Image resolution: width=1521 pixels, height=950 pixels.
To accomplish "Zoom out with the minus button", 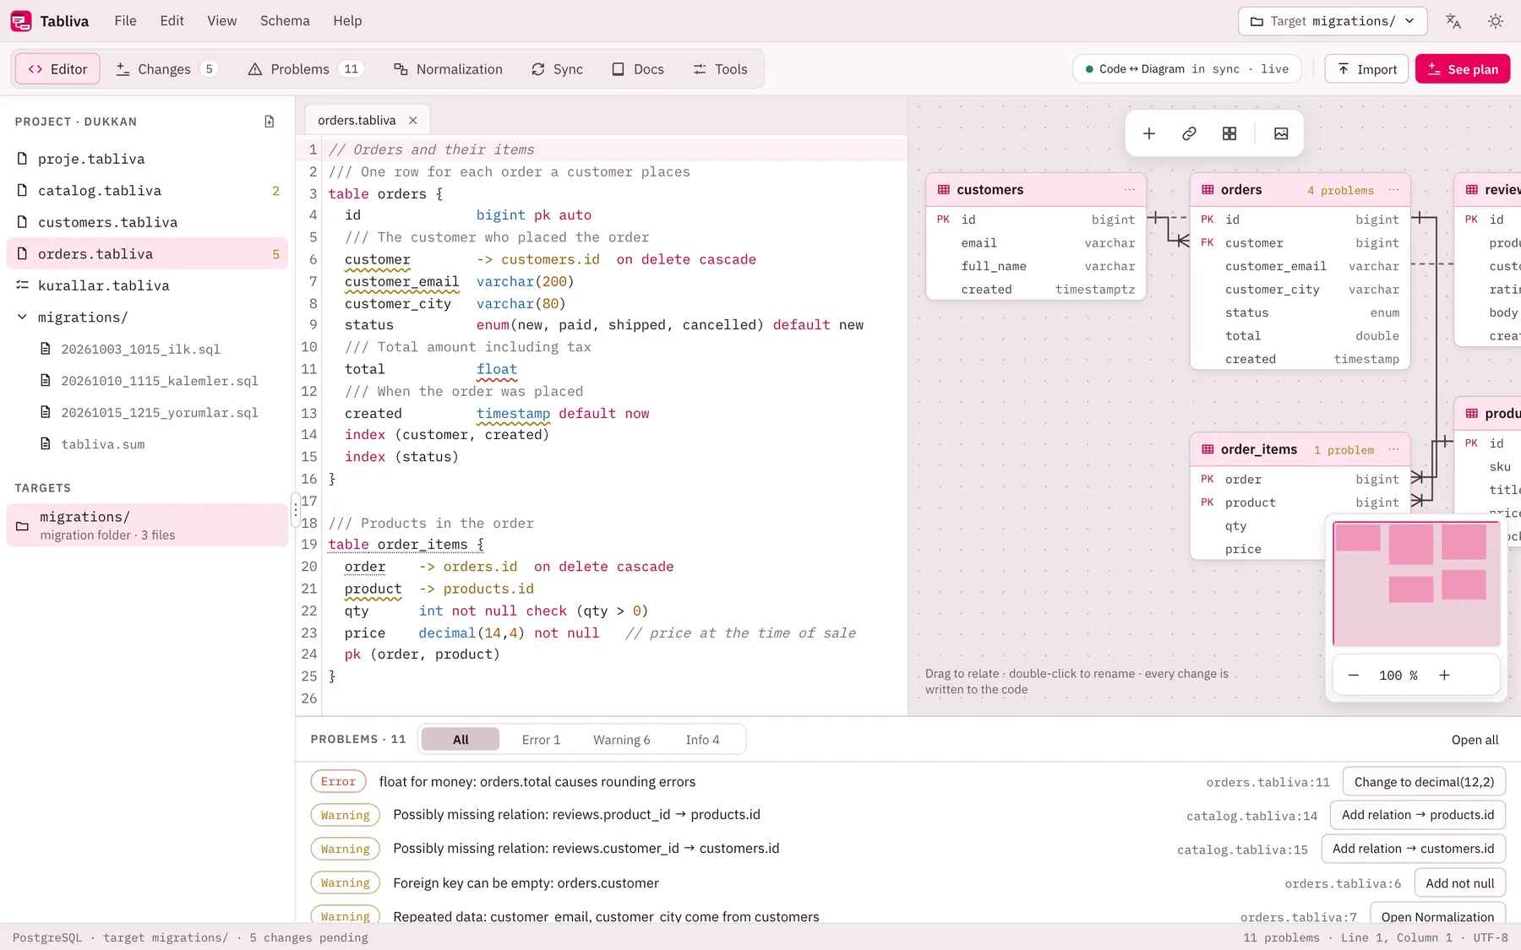I will 1354,676.
